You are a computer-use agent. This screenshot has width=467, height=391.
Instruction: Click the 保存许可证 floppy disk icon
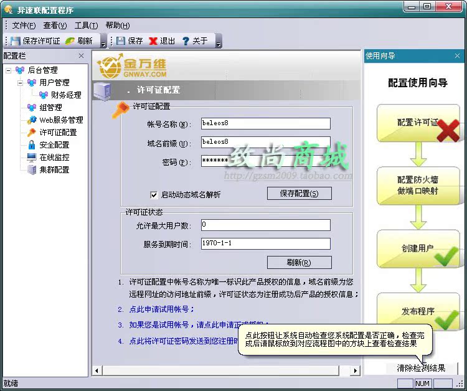point(15,41)
